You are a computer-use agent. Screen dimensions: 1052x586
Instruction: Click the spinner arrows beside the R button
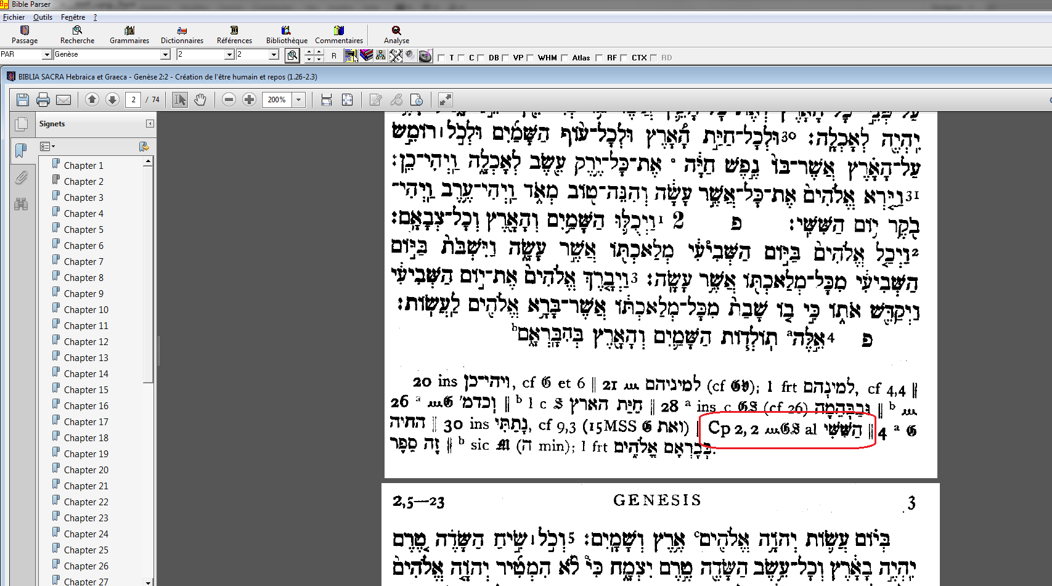[x=314, y=55]
